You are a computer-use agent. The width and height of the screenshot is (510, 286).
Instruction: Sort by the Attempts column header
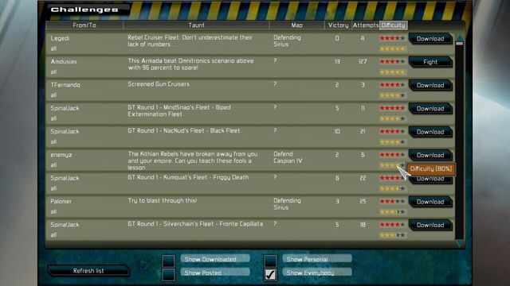[366, 25]
